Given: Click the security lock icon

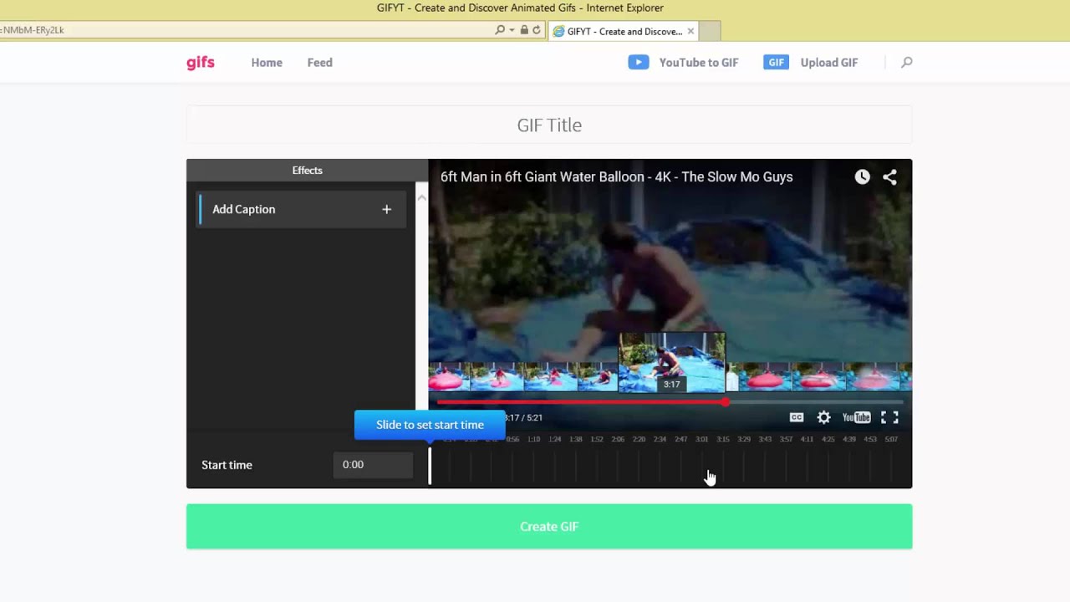Looking at the screenshot, I should click(x=524, y=30).
